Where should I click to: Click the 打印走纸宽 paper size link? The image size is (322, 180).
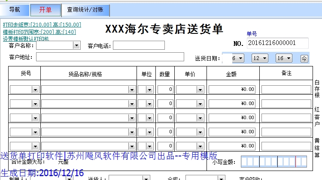(42, 25)
